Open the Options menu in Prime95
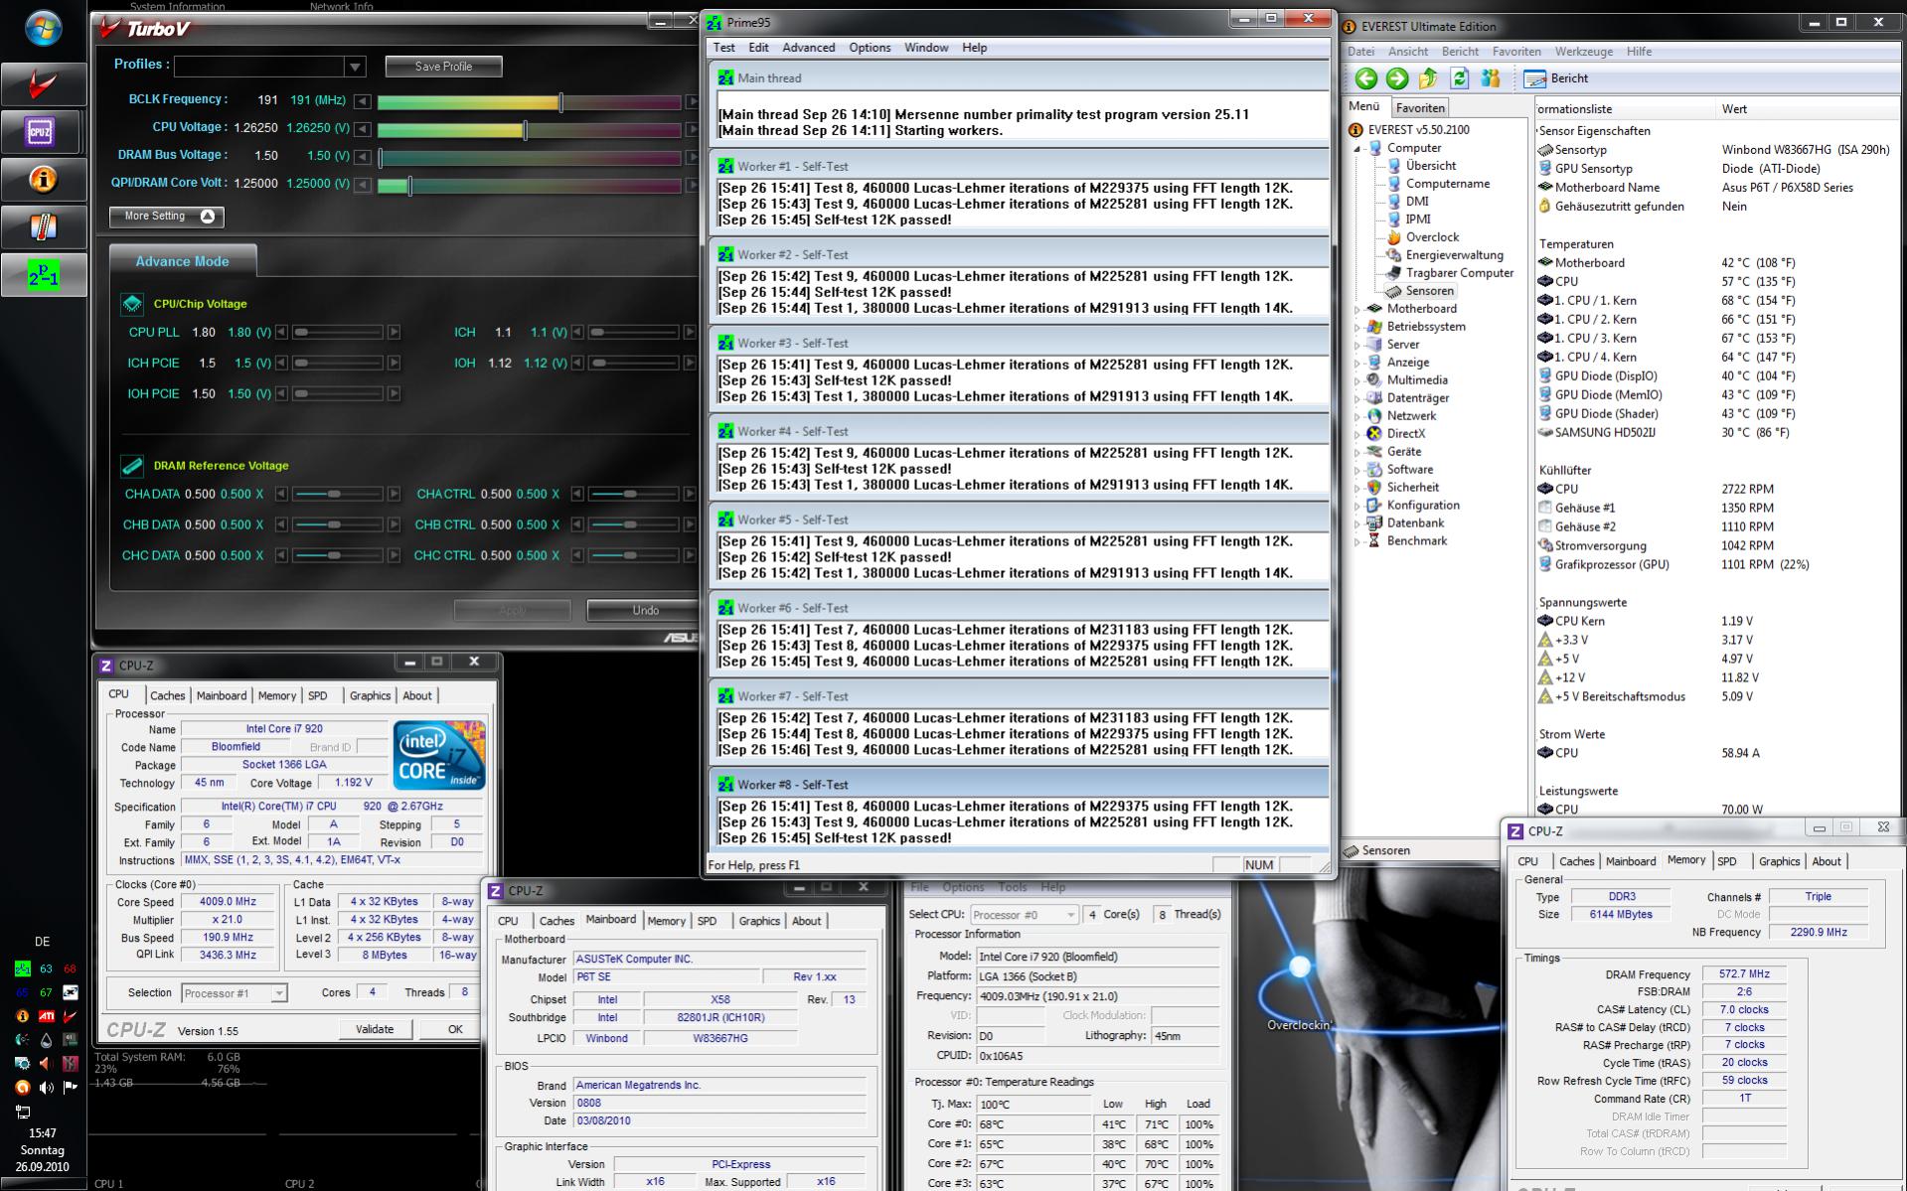The height and width of the screenshot is (1191, 1907). pyautogui.click(x=870, y=48)
